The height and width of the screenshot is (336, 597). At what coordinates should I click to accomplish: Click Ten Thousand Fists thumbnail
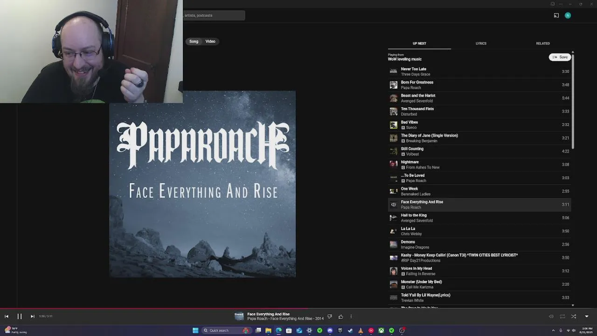394,112
